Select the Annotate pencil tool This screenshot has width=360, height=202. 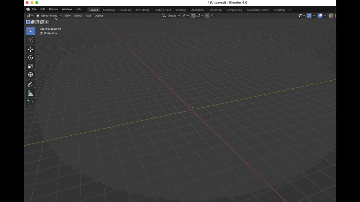[31, 85]
